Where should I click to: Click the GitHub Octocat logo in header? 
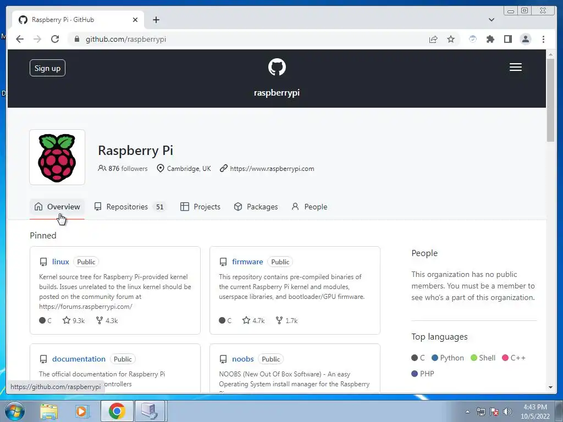pos(277,67)
